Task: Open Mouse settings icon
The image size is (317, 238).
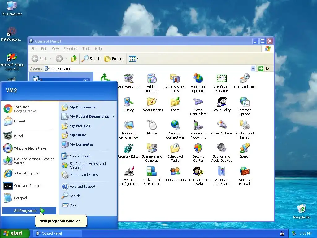Action: click(152, 128)
